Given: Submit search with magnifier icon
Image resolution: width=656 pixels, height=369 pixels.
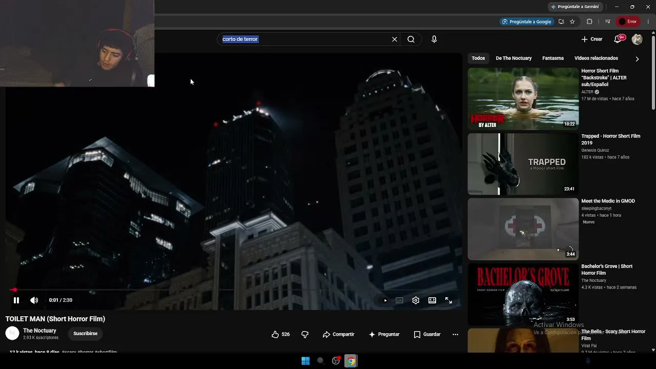Looking at the screenshot, I should 411,39.
